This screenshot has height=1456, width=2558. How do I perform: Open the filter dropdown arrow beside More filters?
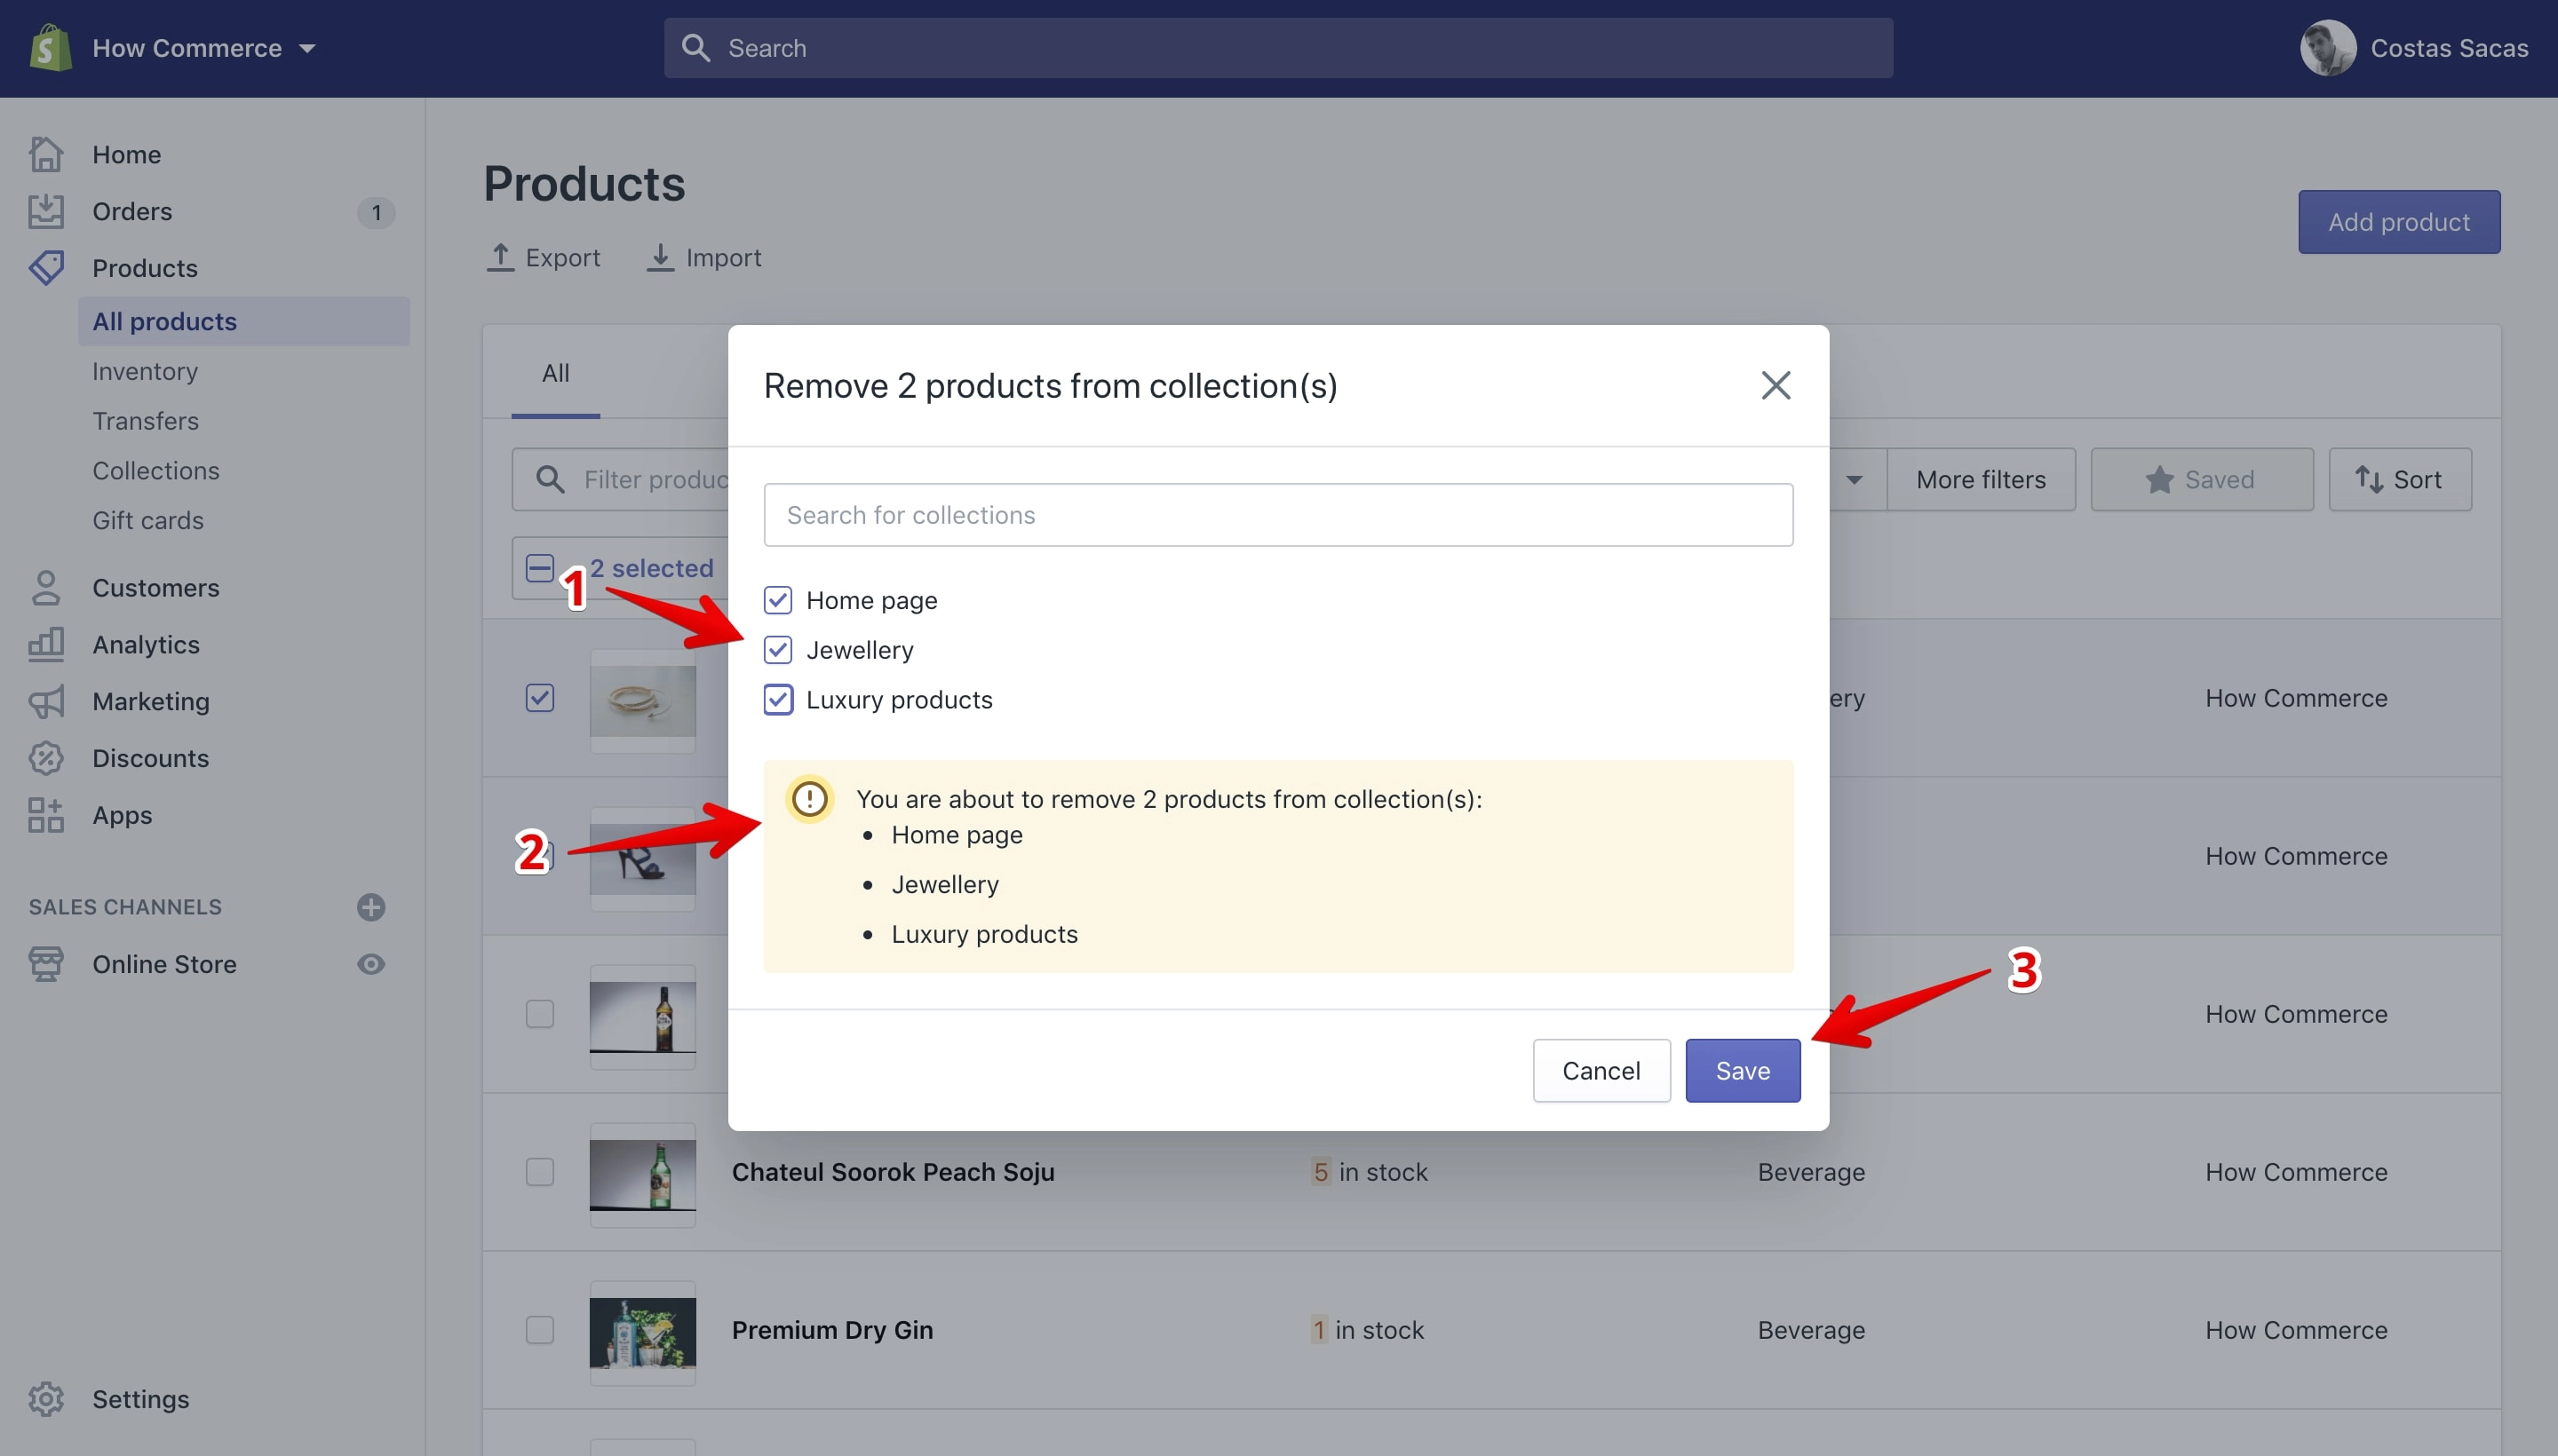click(1854, 479)
